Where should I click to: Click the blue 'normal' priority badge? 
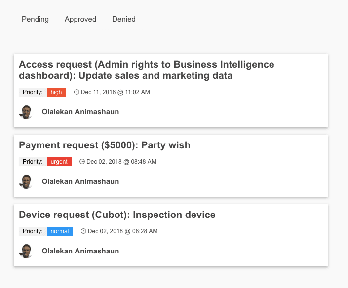point(60,231)
